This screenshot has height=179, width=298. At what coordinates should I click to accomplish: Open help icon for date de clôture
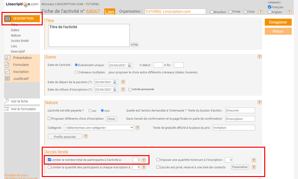pyautogui.click(x=123, y=89)
